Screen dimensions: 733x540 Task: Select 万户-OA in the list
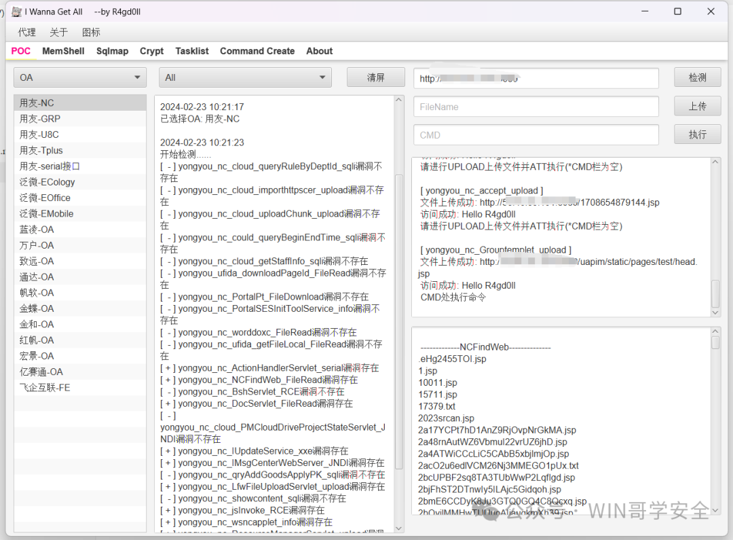tap(80, 245)
